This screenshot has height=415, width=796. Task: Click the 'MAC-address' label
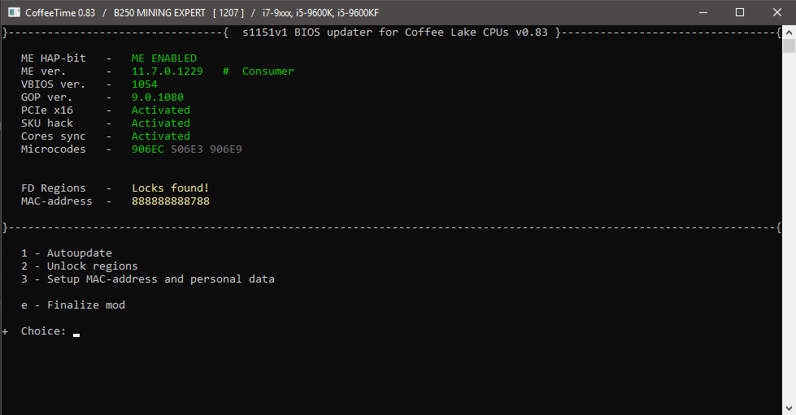coord(57,201)
